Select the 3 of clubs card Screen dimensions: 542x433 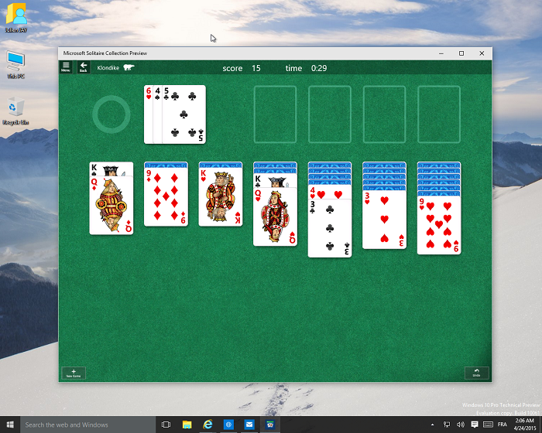point(330,228)
